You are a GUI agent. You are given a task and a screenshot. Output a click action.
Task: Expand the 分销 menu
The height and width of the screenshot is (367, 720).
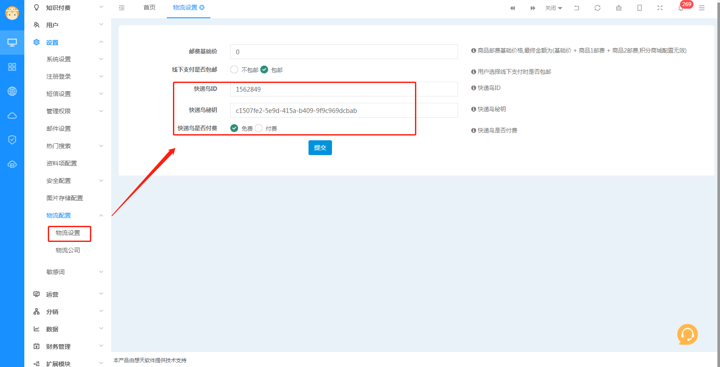101,311
